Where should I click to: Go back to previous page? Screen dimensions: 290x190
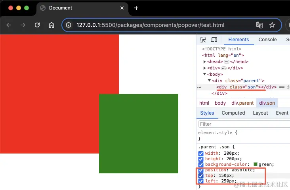(9, 25)
